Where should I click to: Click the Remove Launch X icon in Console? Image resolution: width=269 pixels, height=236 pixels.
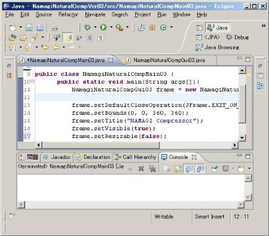(141, 168)
